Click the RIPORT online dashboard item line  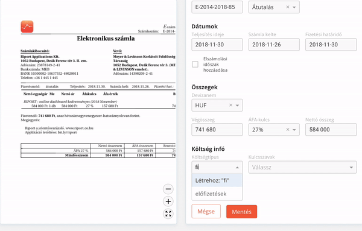coord(71,102)
